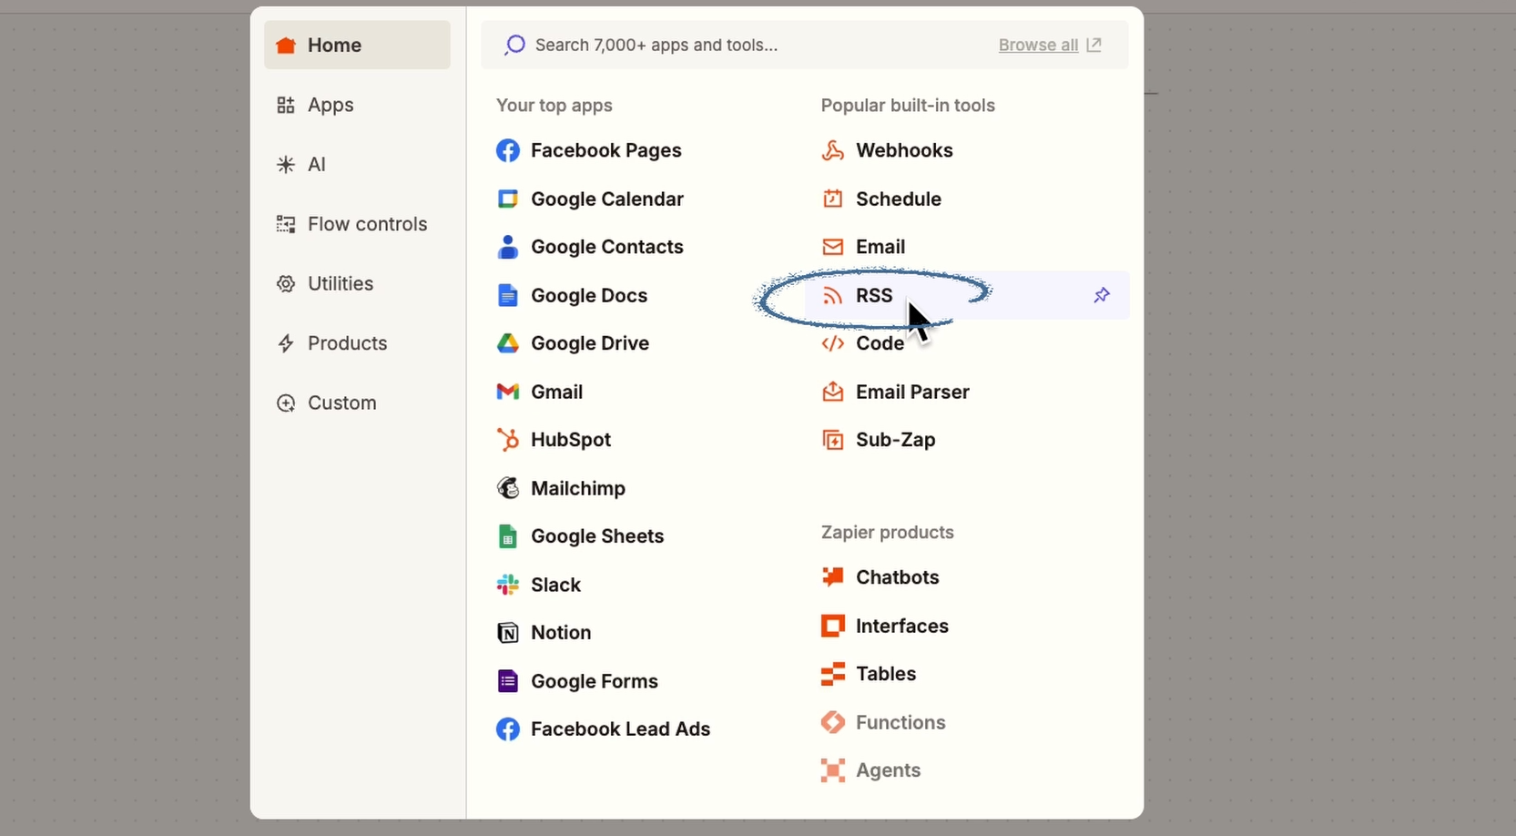
Task: Click the Facebook Lead Ads icon
Action: pos(508,729)
